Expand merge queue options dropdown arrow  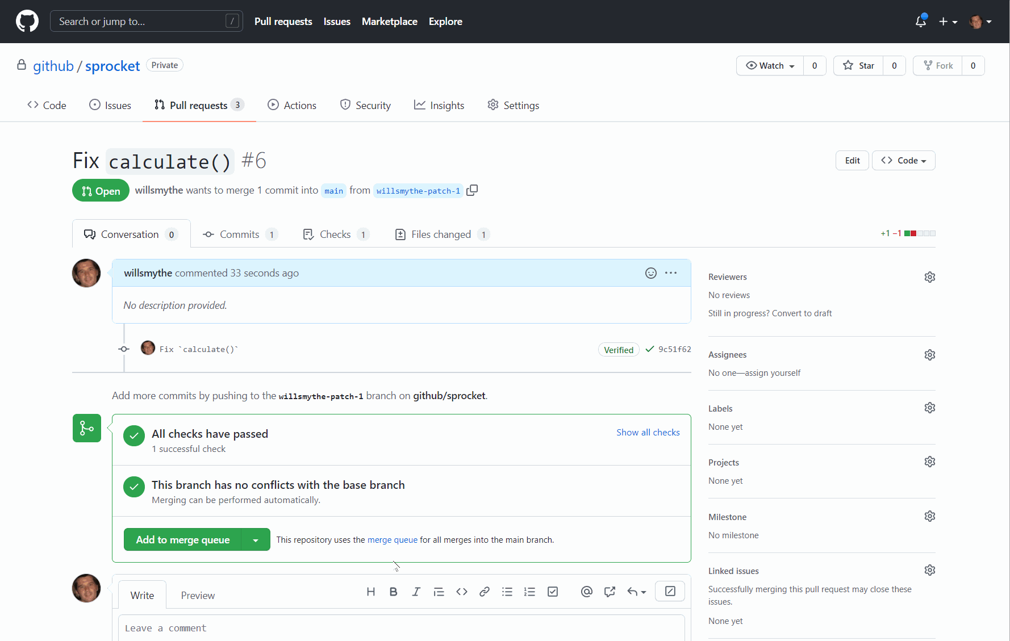256,540
